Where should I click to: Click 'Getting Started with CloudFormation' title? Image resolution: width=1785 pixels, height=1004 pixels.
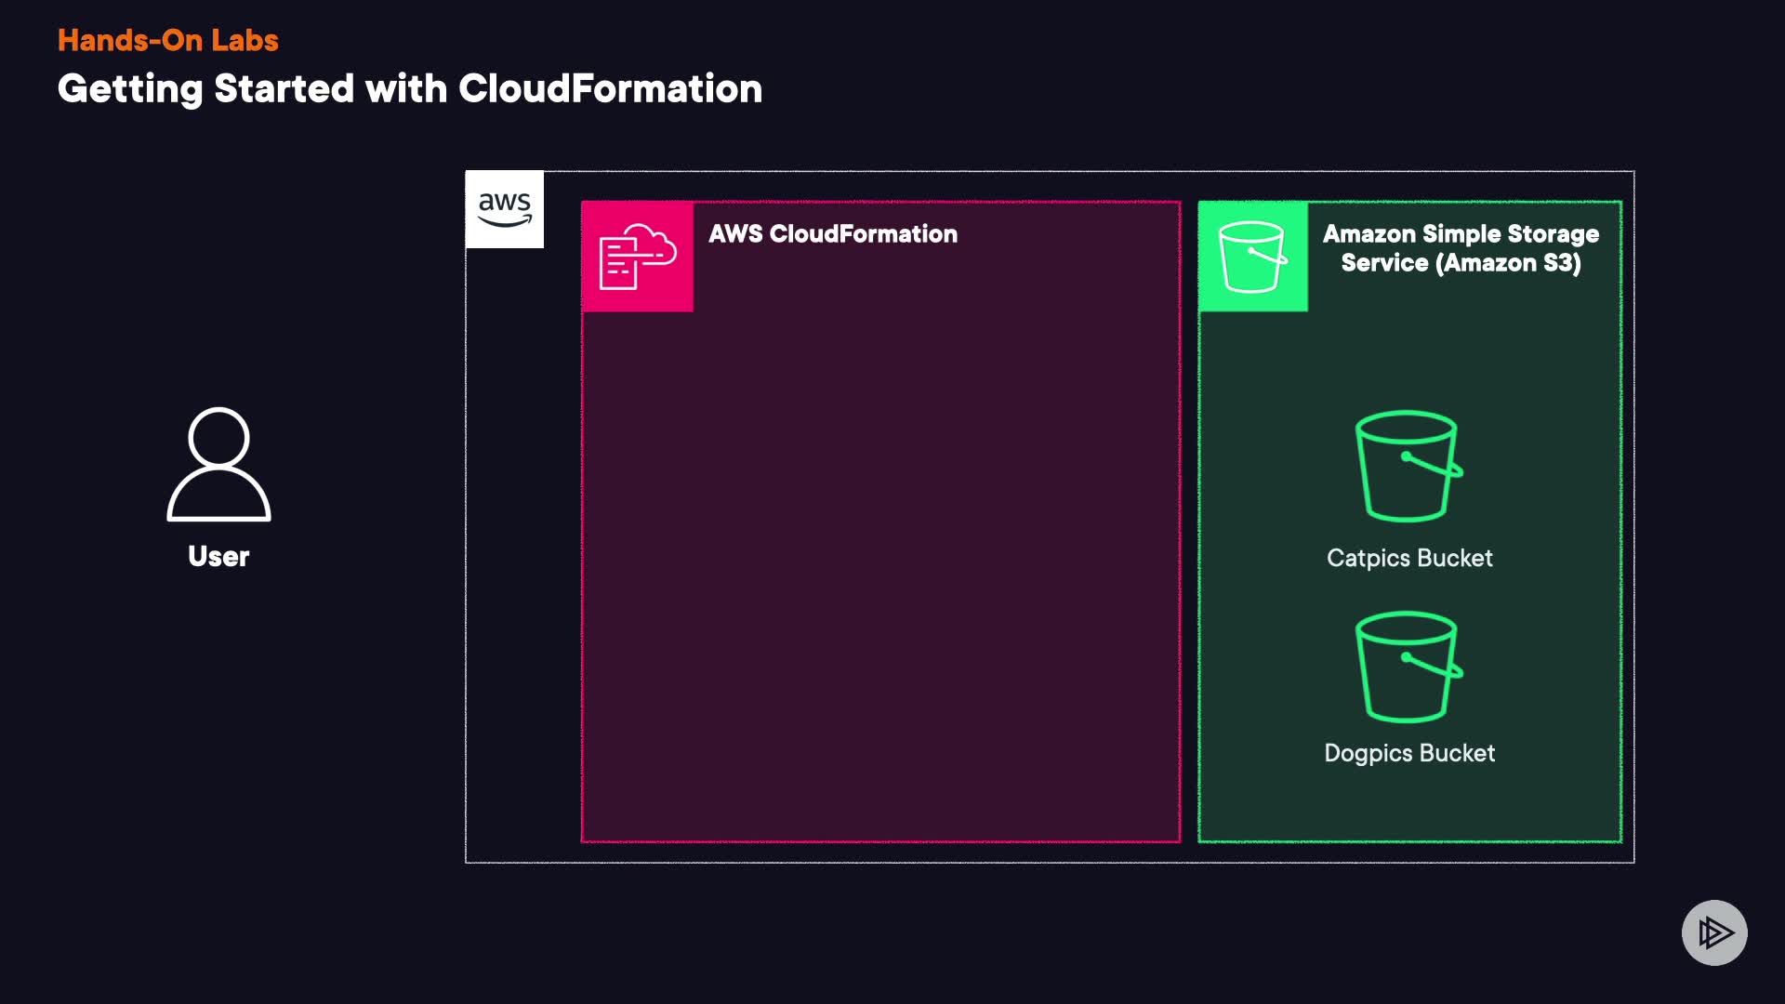pos(409,89)
